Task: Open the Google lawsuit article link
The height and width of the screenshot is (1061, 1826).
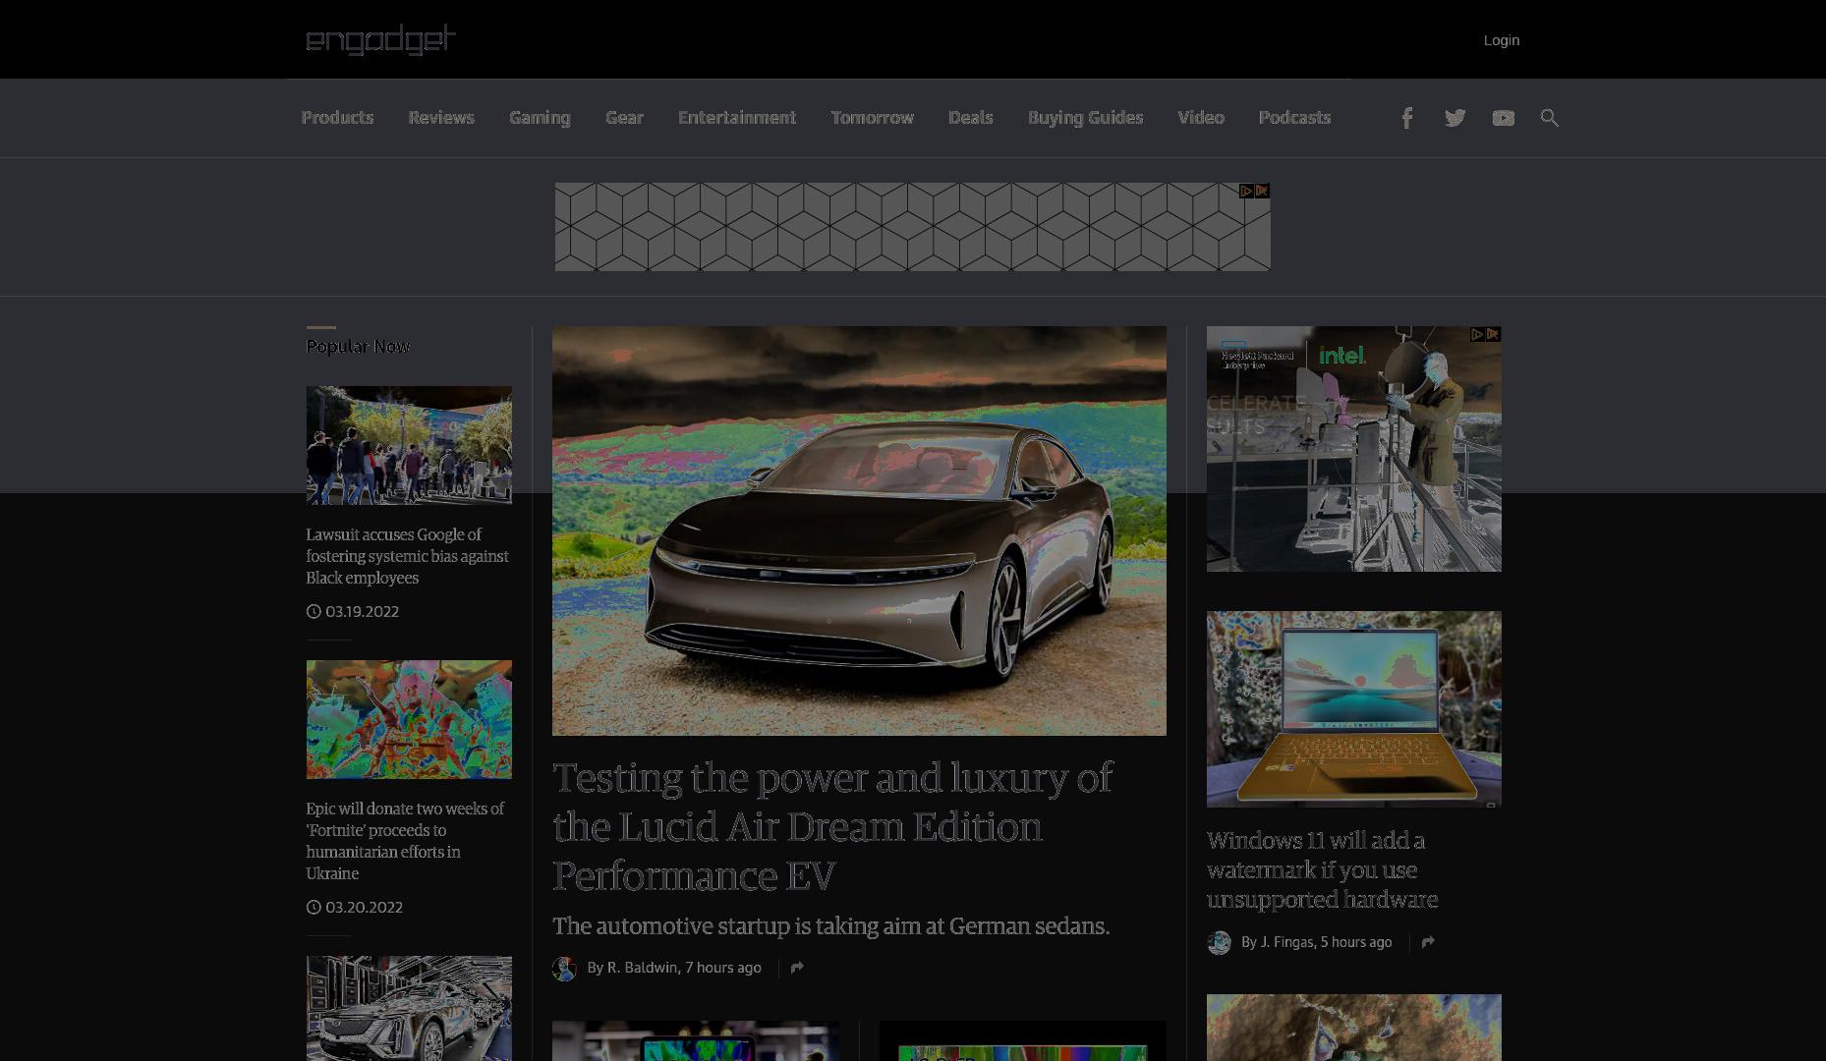Action: tap(407, 556)
